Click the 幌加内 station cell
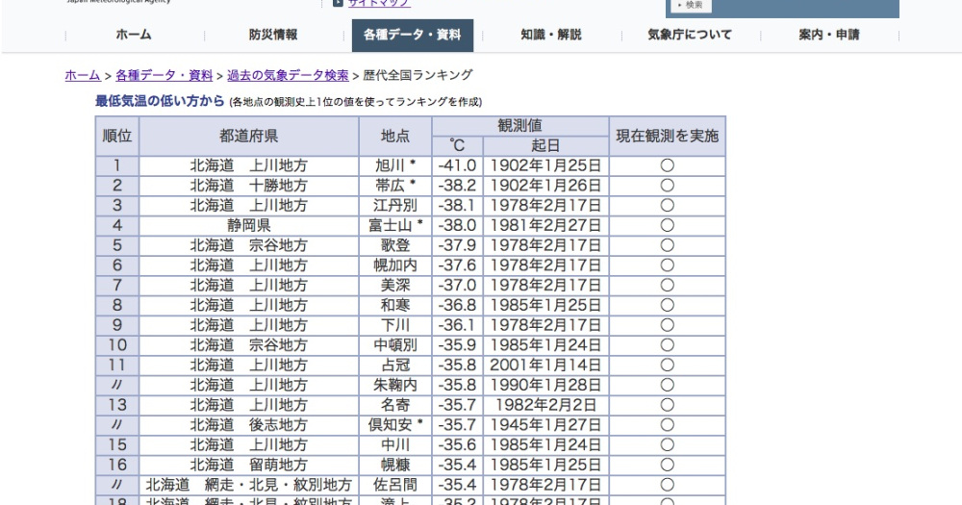Image resolution: width=962 pixels, height=505 pixels. pyautogui.click(x=395, y=265)
